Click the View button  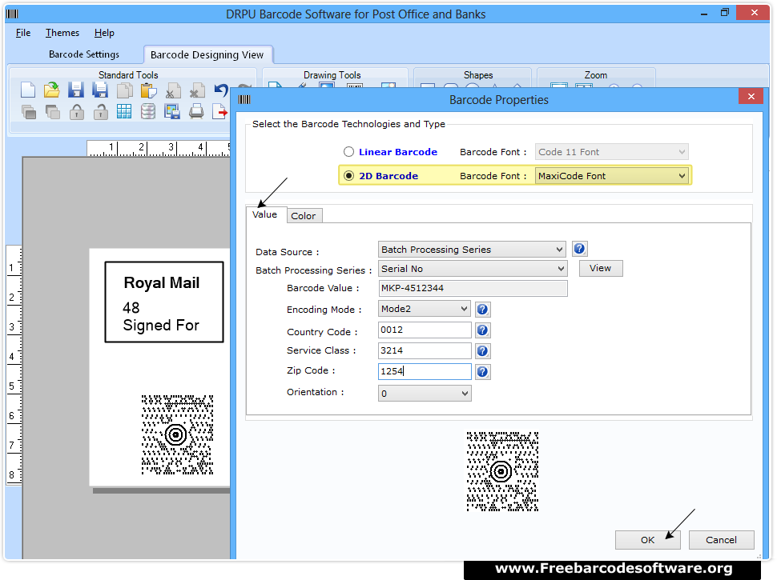click(601, 268)
